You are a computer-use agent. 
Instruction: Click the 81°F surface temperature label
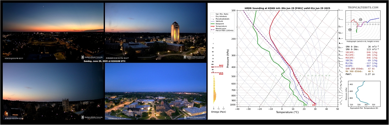pyautogui.click(x=314, y=105)
